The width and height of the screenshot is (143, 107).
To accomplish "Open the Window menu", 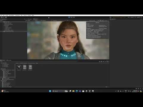I will point(29,15).
